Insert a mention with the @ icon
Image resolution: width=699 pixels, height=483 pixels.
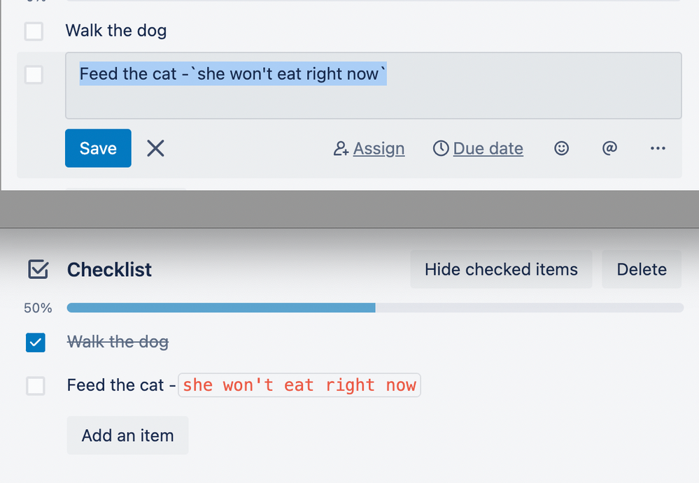point(609,147)
